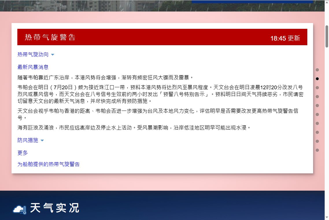
Task: Go to the seventh navigation dot
Action: [x=317, y=123]
